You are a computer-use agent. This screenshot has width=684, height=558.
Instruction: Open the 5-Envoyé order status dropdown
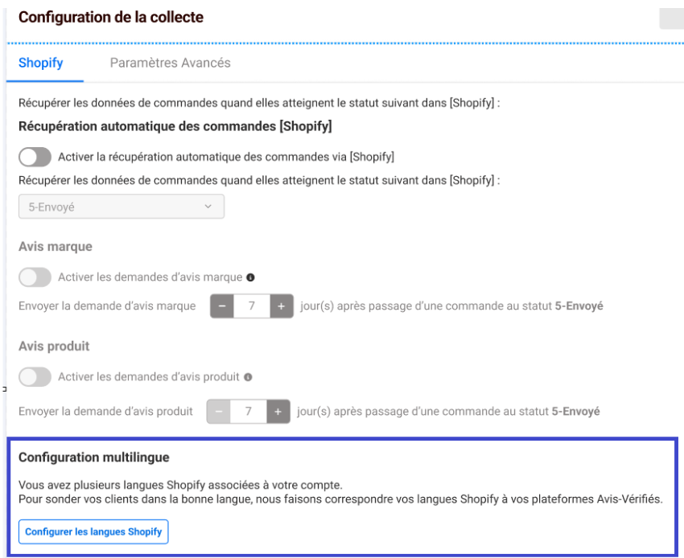pyautogui.click(x=121, y=207)
